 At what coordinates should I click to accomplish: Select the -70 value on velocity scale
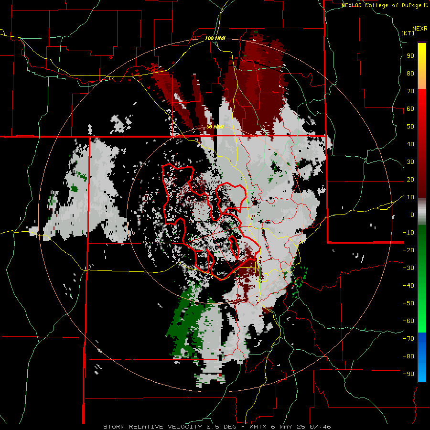[408, 339]
